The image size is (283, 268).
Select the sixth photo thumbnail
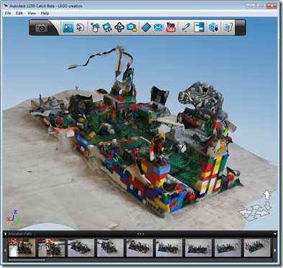[x=169, y=248]
